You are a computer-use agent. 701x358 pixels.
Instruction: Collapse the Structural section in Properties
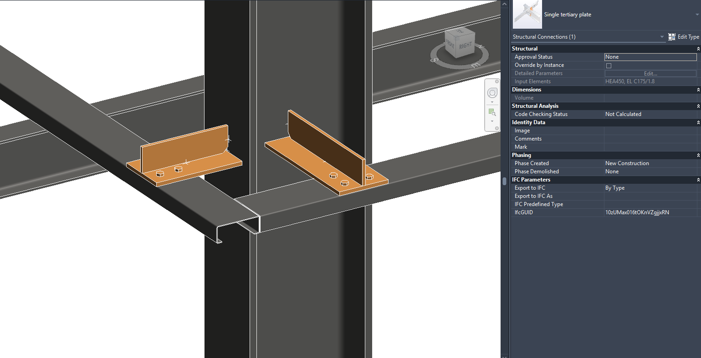(x=697, y=49)
